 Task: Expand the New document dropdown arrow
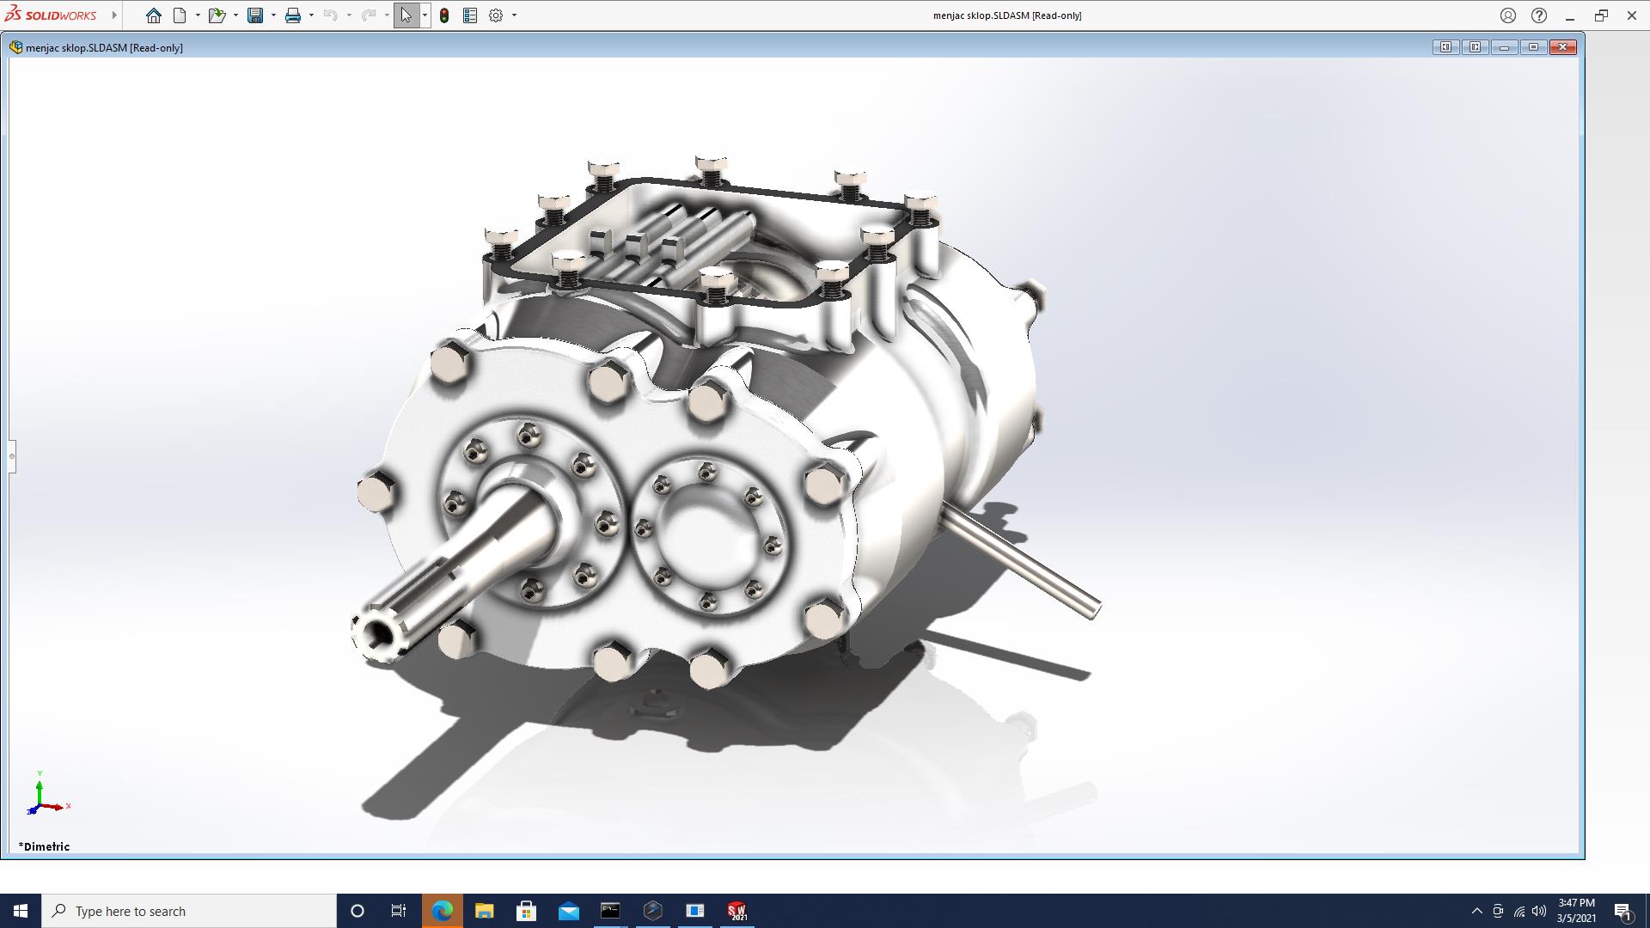pos(198,15)
